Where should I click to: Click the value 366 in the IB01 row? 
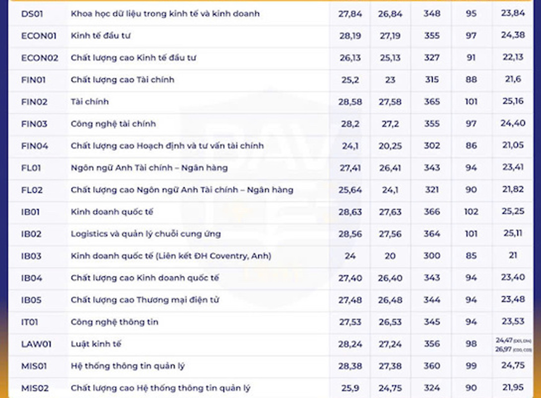(x=432, y=212)
